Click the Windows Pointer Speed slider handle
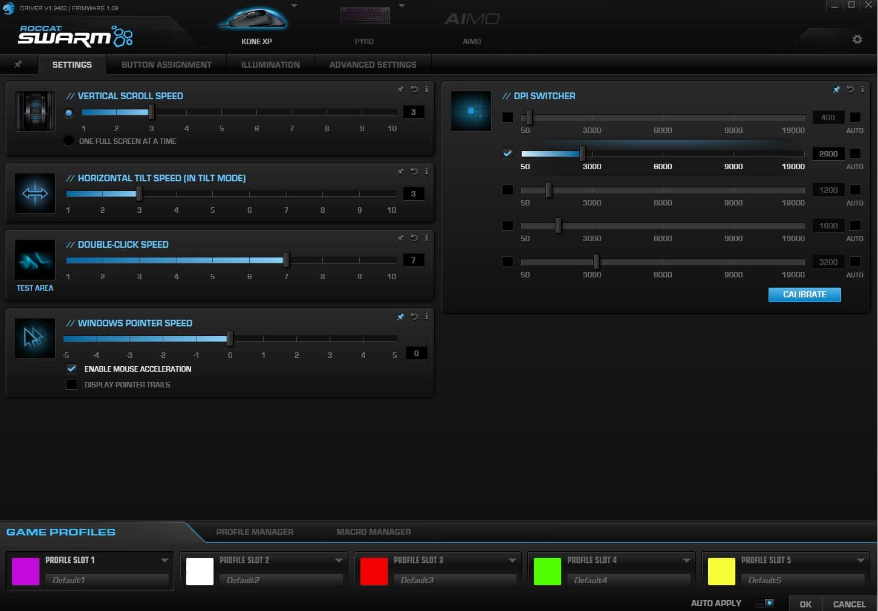Screen dimensions: 878x611 click(x=230, y=338)
